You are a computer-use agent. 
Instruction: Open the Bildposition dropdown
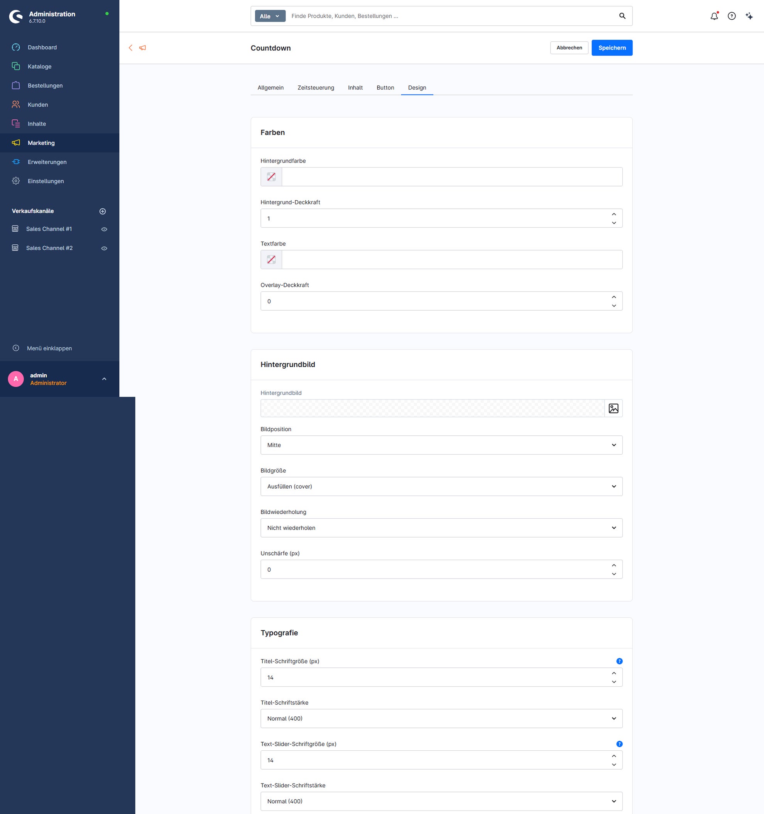(441, 445)
